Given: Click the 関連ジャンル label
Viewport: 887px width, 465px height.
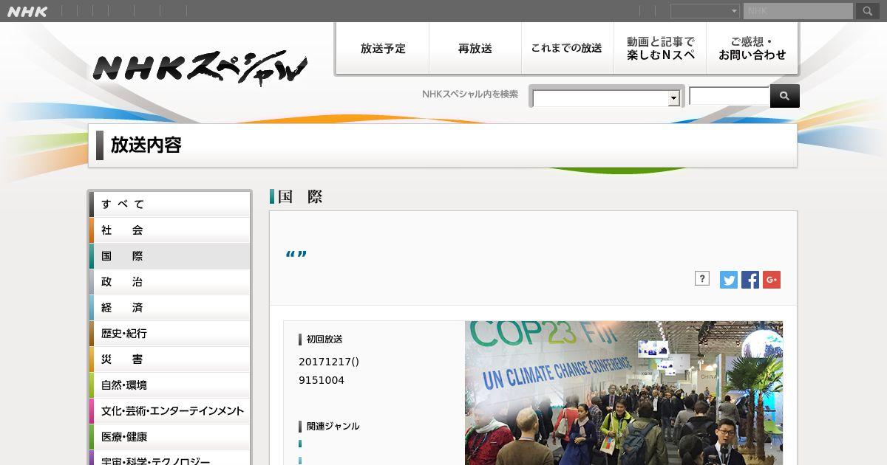Looking at the screenshot, I should 333,426.
